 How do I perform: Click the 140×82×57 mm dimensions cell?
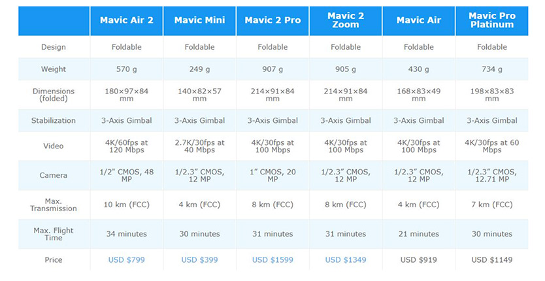199,95
